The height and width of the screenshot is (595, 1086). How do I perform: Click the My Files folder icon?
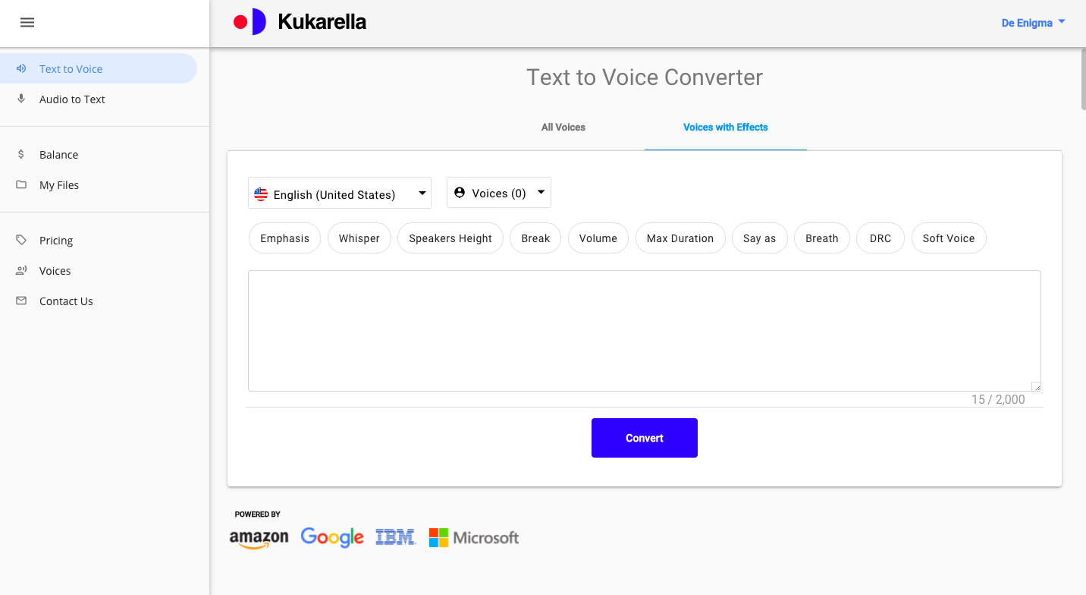(21, 184)
